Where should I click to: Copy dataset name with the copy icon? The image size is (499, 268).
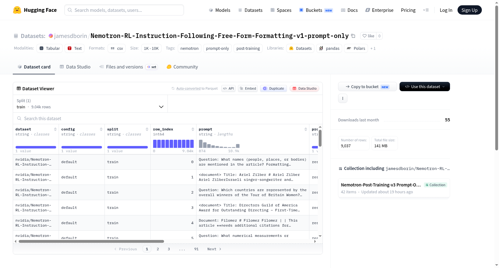point(353,36)
